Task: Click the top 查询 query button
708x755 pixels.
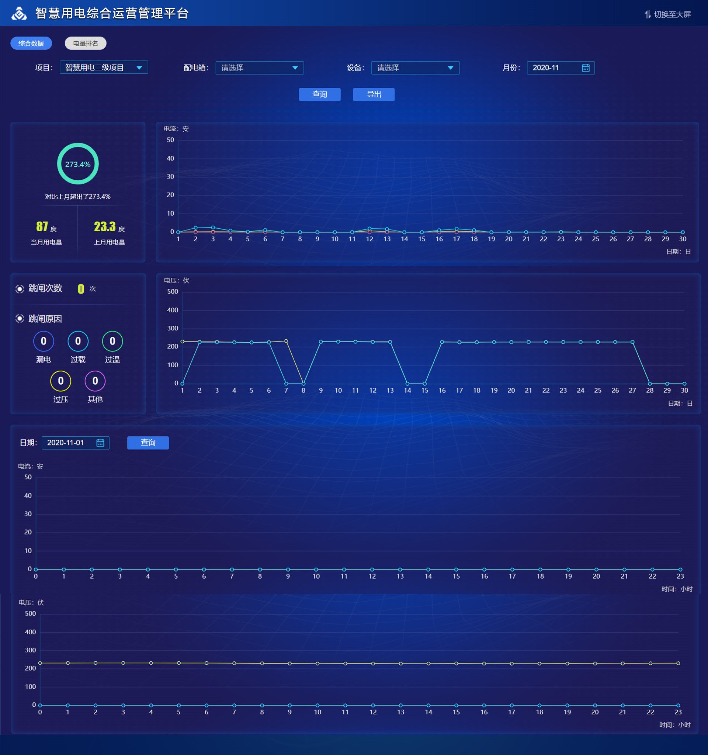Action: (x=319, y=94)
